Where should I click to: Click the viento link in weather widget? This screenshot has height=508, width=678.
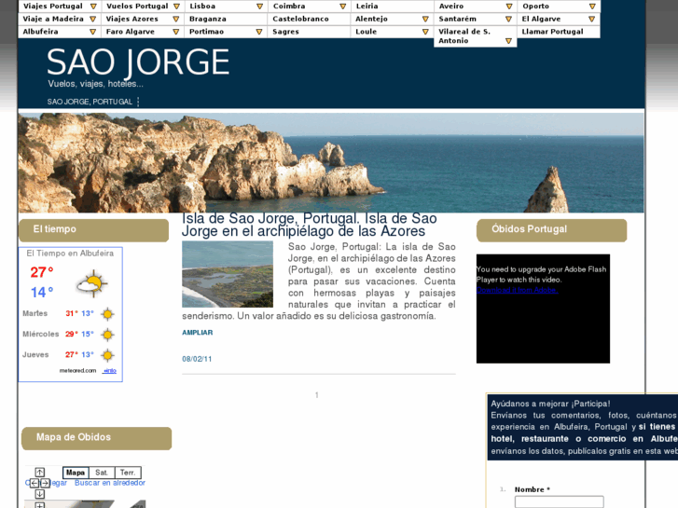point(109,371)
